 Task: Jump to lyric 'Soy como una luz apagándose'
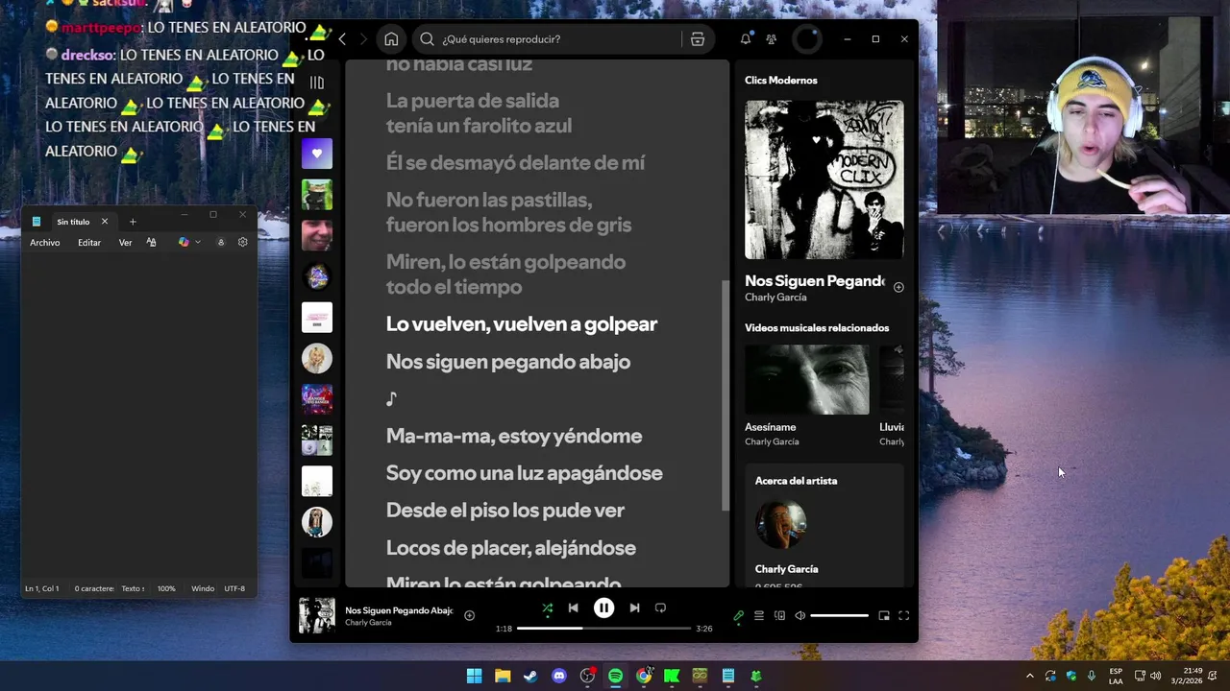click(525, 473)
